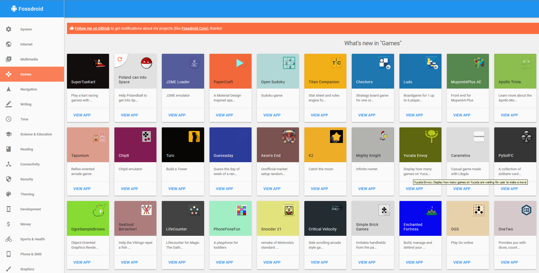Open the Fossdroid Core link
Screen dimensions: 539x273
(194, 28)
